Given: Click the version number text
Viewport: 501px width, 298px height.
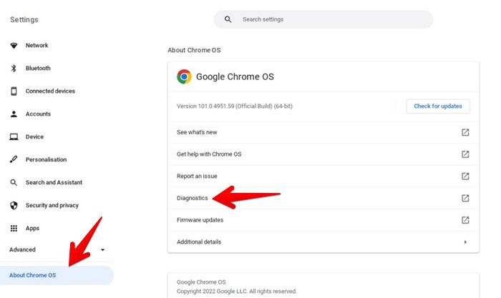Looking at the screenshot, I should [x=235, y=106].
